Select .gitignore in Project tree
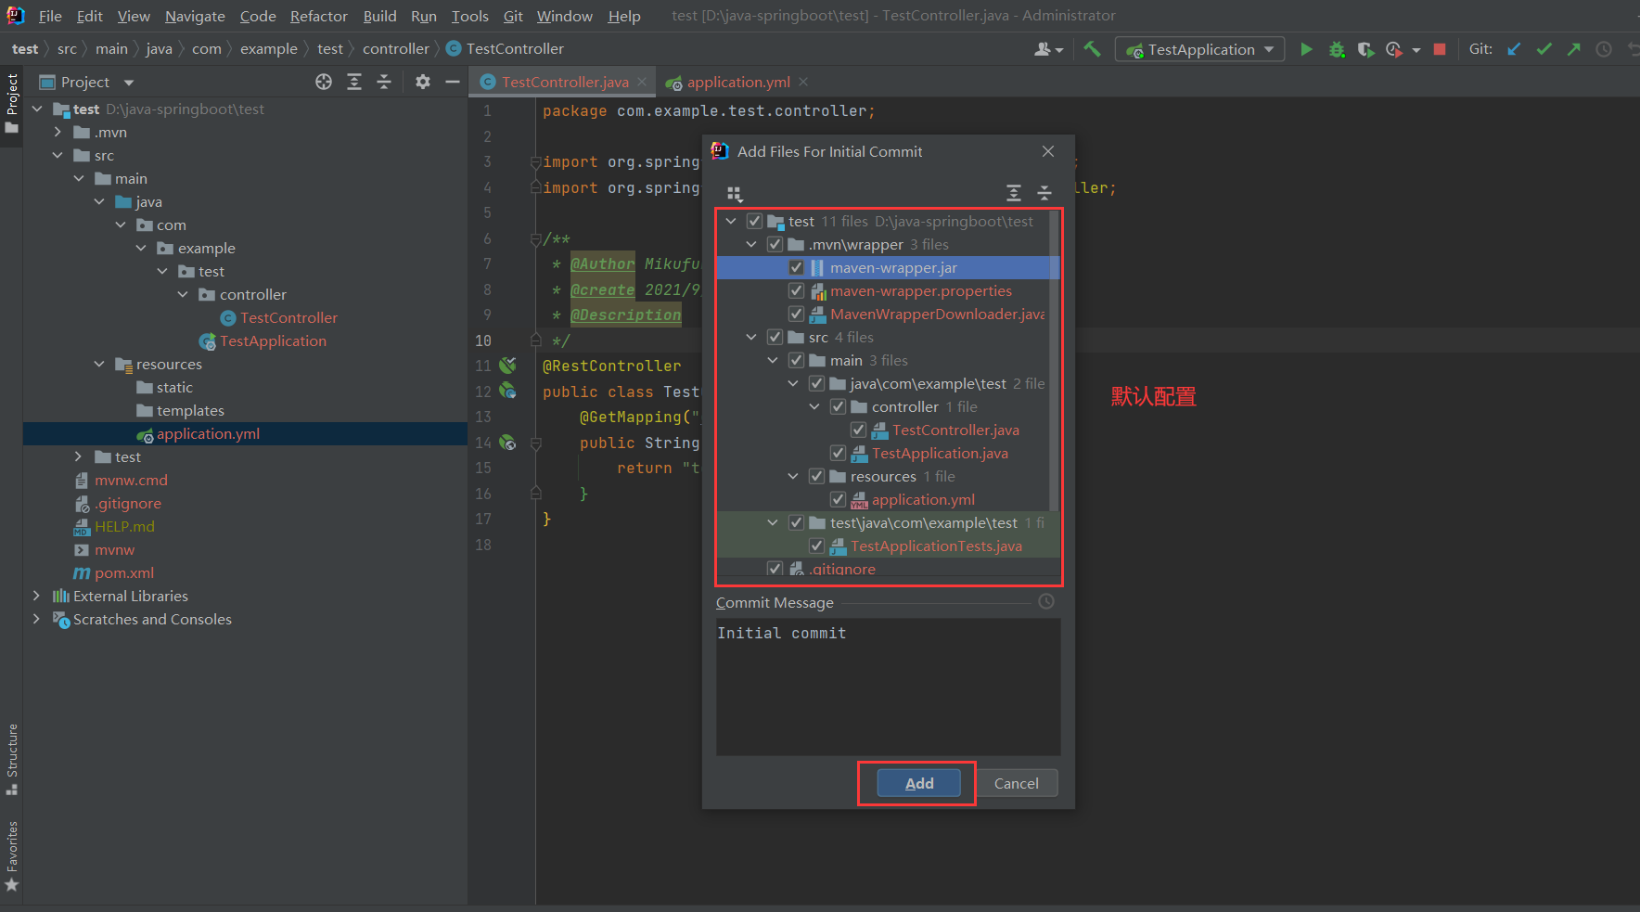This screenshot has width=1640, height=912. coord(129,503)
